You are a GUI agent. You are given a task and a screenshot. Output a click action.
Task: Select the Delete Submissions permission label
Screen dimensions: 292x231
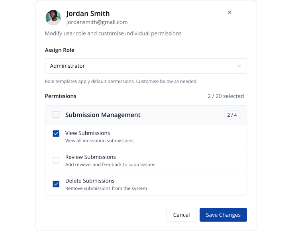(x=90, y=181)
